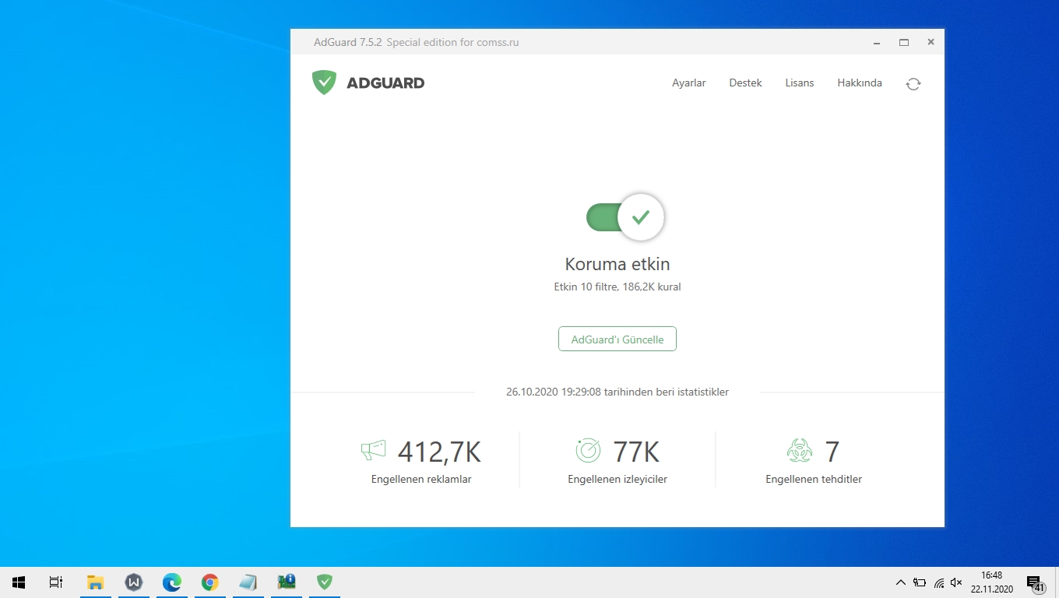Open the Lisans page link
This screenshot has height=598, width=1059.
800,83
